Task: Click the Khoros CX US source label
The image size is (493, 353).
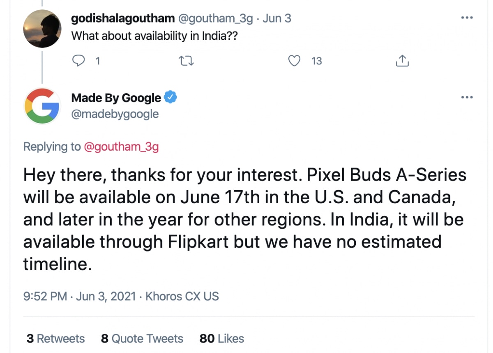Action: pyautogui.click(x=182, y=296)
